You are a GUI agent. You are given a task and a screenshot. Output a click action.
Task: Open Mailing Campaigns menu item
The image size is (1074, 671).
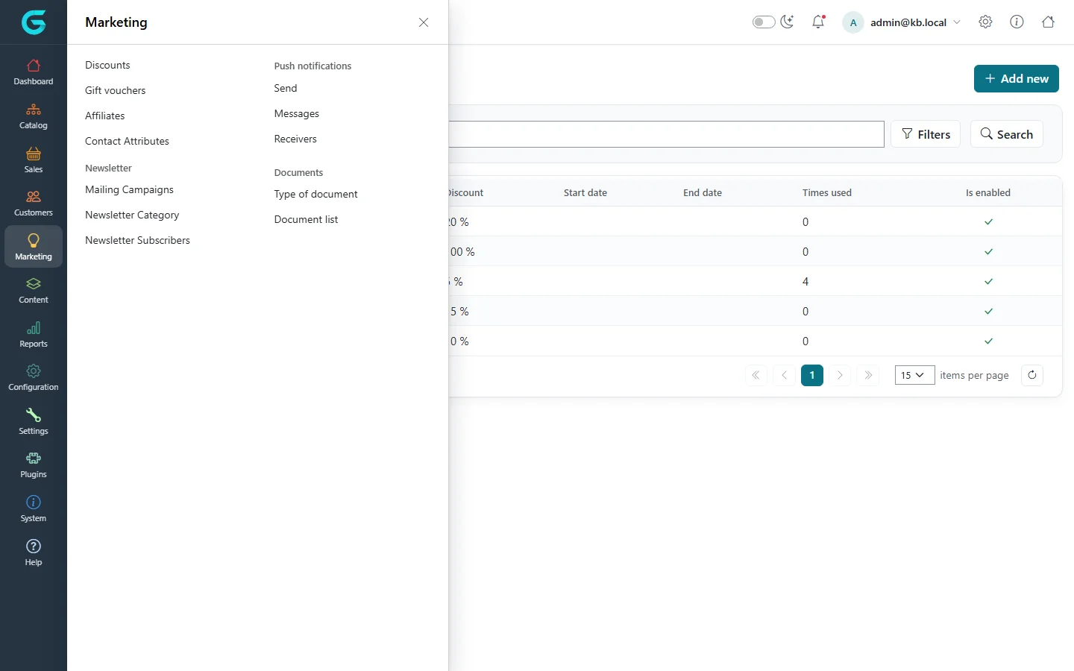(129, 189)
